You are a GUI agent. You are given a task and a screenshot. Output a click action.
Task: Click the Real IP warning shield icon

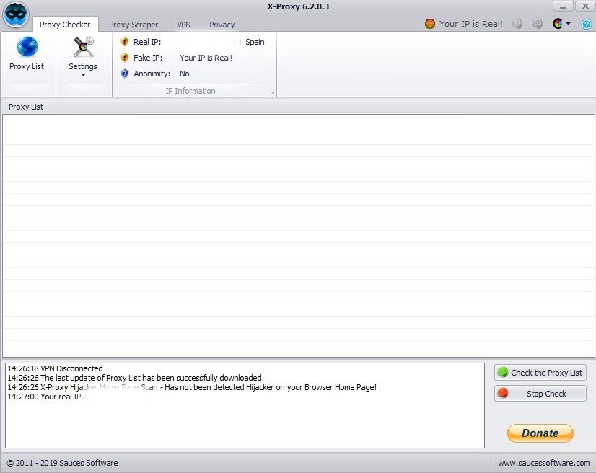coord(125,42)
